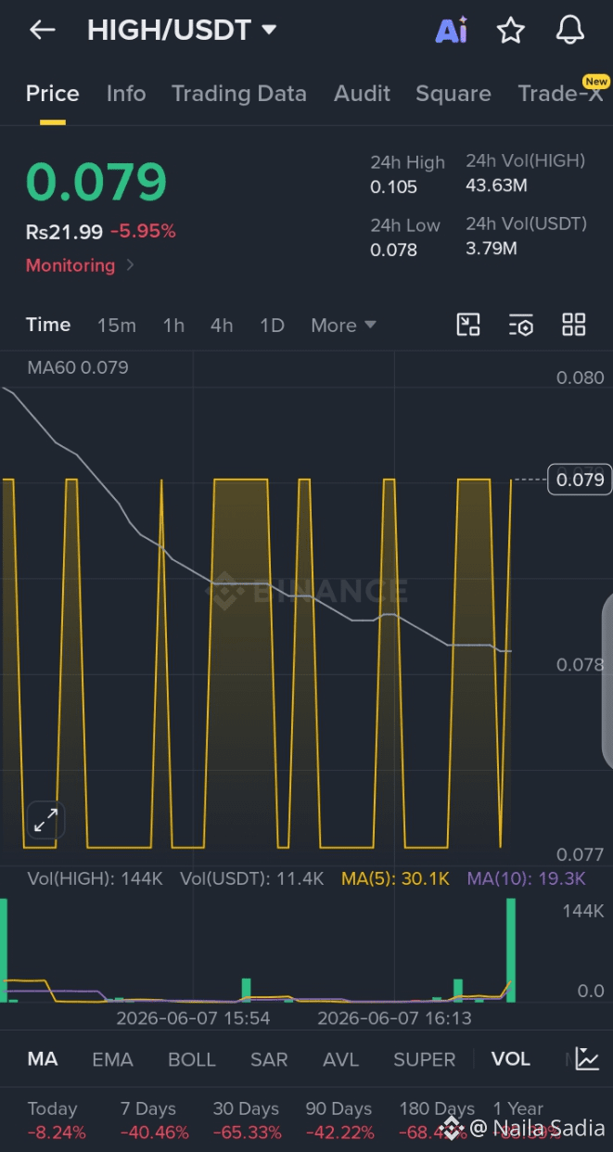Screen dimensions: 613x1152
Task: Expand the More timeframes dropdown
Action: click(343, 326)
